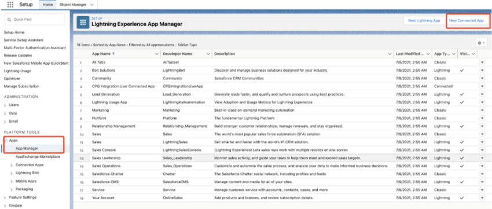Open New Salesforce Mobile App QuickStart
This screenshot has height=209, width=492.
pos(36,63)
